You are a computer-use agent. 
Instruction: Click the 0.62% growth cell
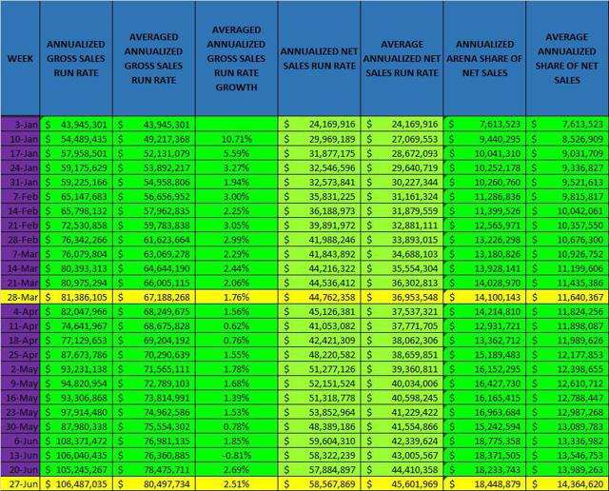tap(237, 325)
